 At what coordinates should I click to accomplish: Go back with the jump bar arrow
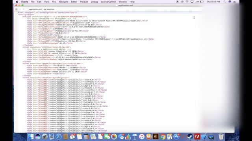click(20, 9)
